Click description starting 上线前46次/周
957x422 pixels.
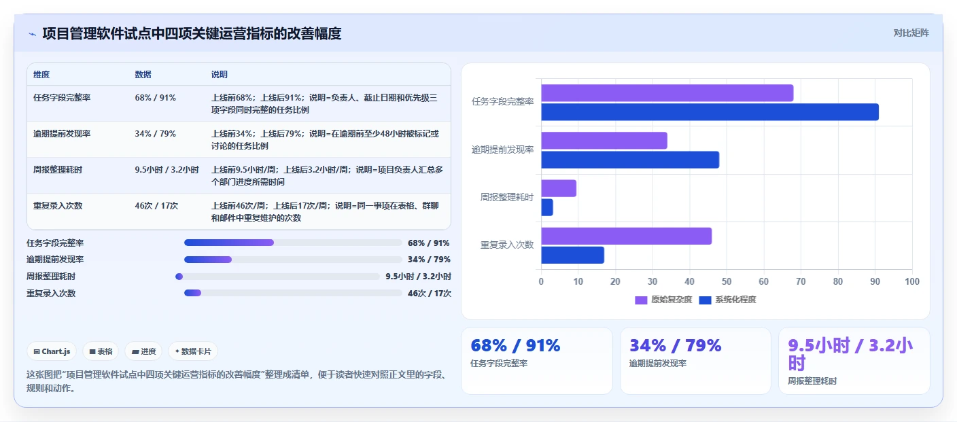[328, 211]
